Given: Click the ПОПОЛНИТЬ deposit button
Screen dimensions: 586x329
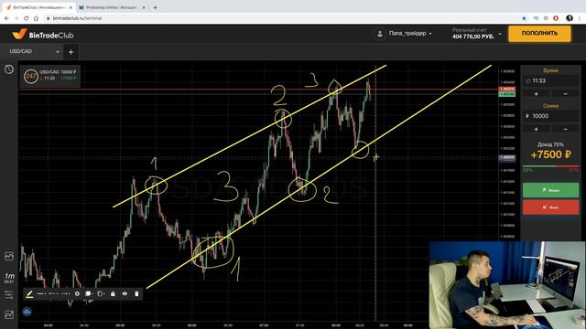Looking at the screenshot, I should click(539, 33).
